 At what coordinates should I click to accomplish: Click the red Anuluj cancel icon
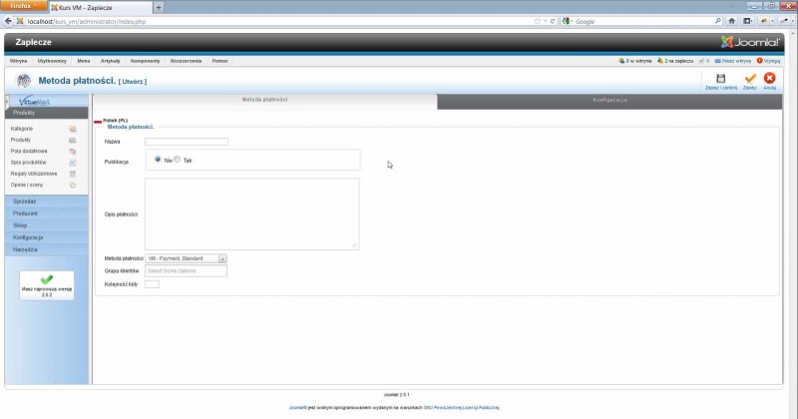pyautogui.click(x=769, y=78)
